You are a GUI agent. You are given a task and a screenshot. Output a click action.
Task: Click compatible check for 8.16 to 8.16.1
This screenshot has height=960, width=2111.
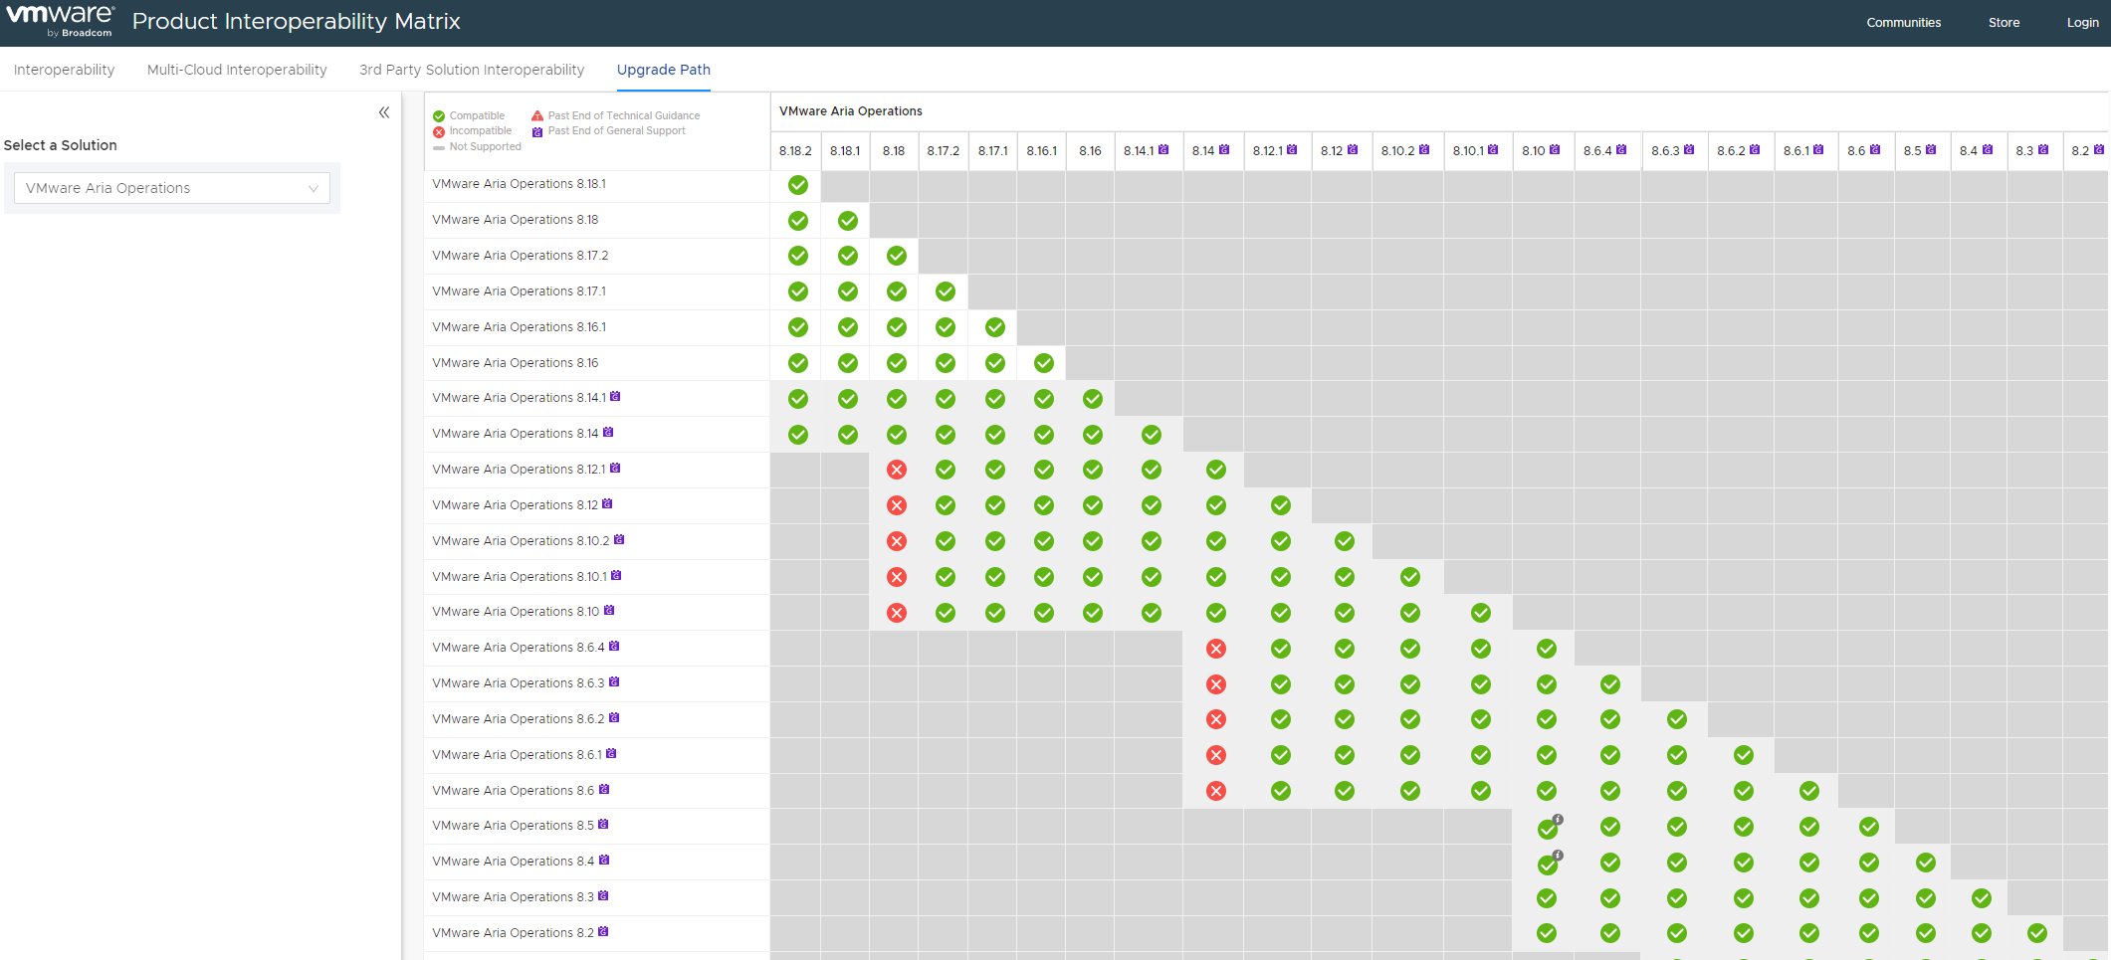[x=1044, y=363]
